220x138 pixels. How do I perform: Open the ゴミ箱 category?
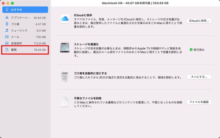tap(25, 24)
